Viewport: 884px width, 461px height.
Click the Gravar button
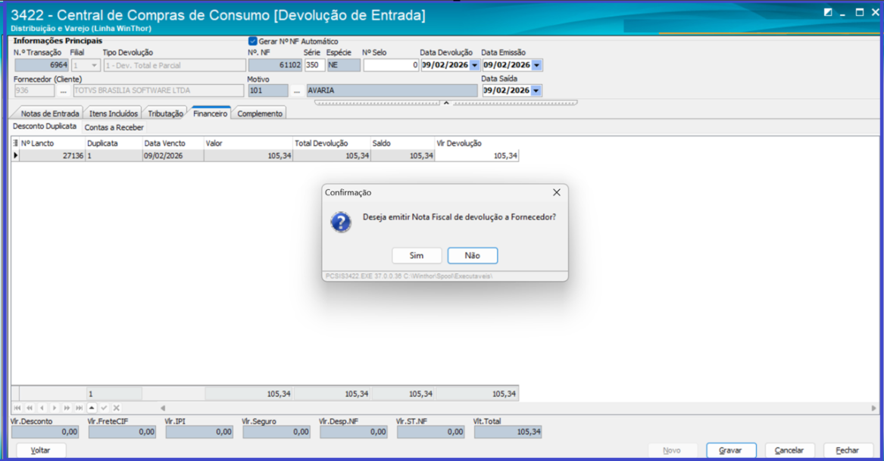(x=731, y=450)
